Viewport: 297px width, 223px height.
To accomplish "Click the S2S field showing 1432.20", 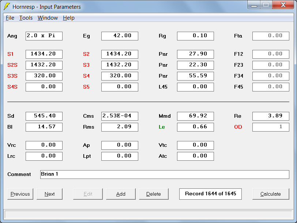I will [x=44, y=65].
